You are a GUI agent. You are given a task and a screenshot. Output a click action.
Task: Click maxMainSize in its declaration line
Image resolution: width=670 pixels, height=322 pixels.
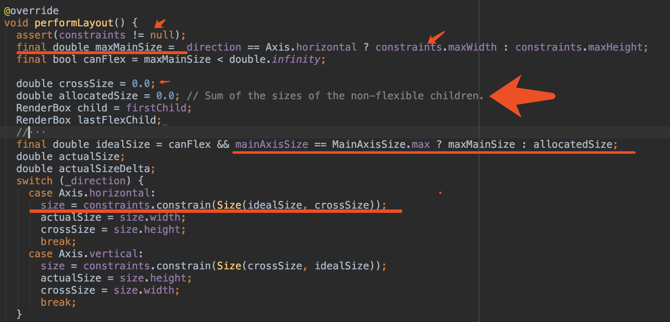point(128,47)
